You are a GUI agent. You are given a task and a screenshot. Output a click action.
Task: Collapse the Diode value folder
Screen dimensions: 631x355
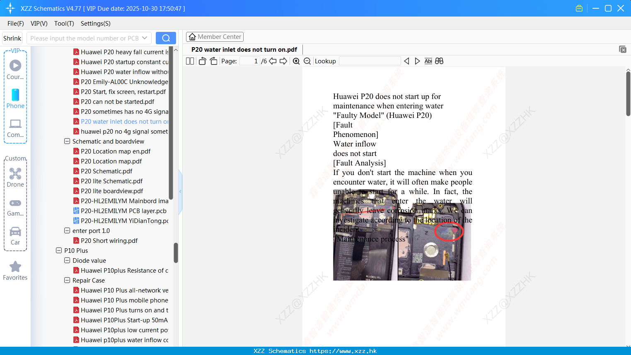[x=67, y=260]
